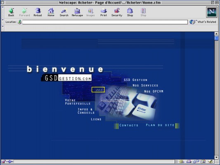
Task: Click the yellow ici box
Action: point(98,90)
